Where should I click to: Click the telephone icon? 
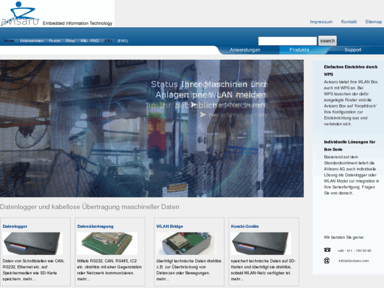327,250
